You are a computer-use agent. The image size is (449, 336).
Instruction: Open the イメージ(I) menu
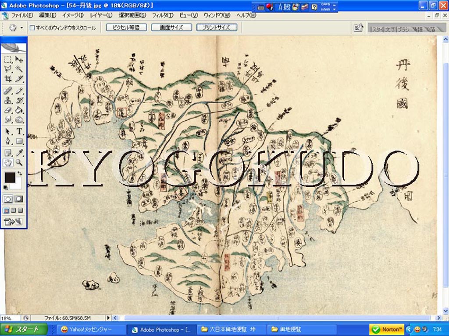pos(73,15)
